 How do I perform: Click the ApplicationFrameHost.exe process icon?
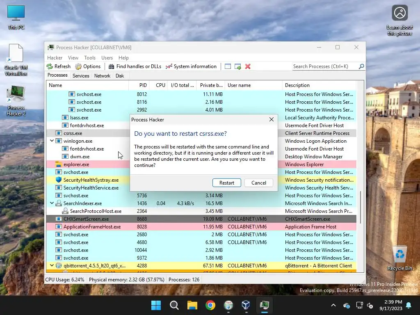tap(58, 226)
